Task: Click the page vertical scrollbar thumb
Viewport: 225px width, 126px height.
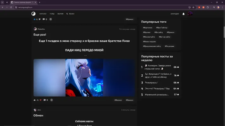Action: (224, 32)
